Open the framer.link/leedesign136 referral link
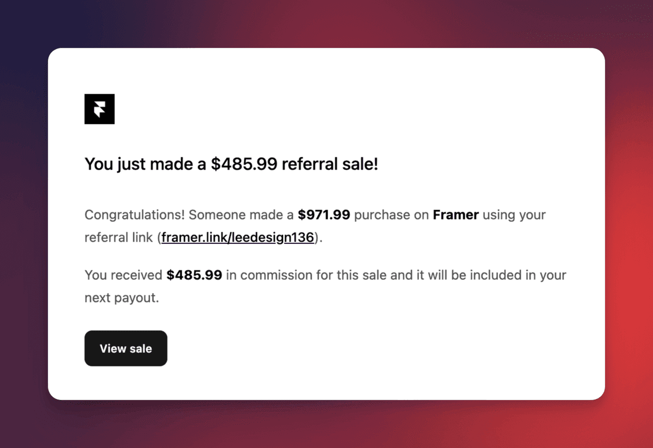This screenshot has width=653, height=448. 238,238
